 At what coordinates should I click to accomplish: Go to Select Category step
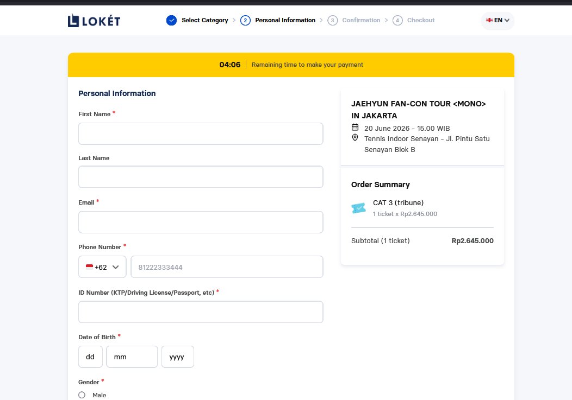(204, 21)
